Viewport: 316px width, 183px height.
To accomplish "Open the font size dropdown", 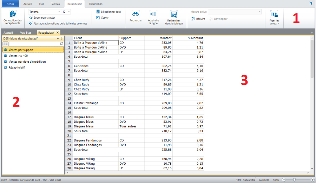I will coord(69,12).
